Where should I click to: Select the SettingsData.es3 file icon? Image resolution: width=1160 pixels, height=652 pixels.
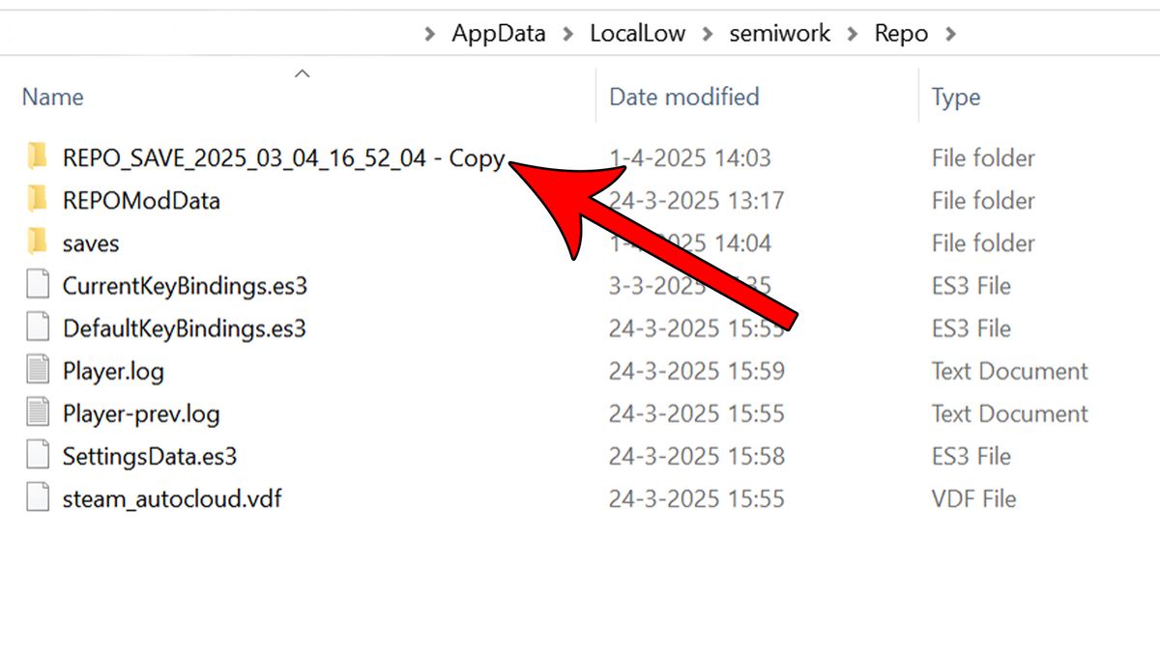click(37, 455)
